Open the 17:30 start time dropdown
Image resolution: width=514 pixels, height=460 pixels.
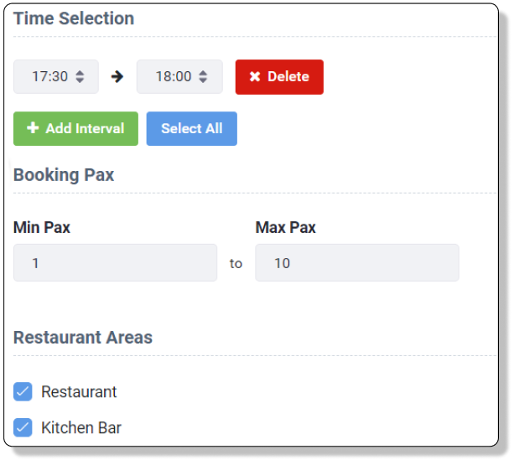coord(56,77)
